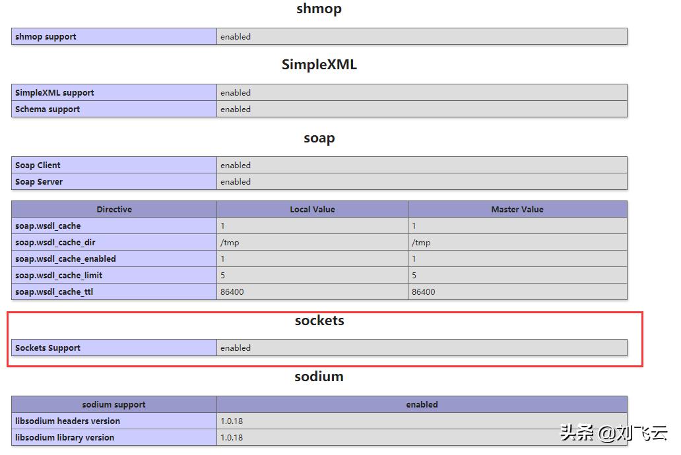The image size is (681, 455).
Task: Click "enabled" in the Schema support row
Action: [236, 109]
